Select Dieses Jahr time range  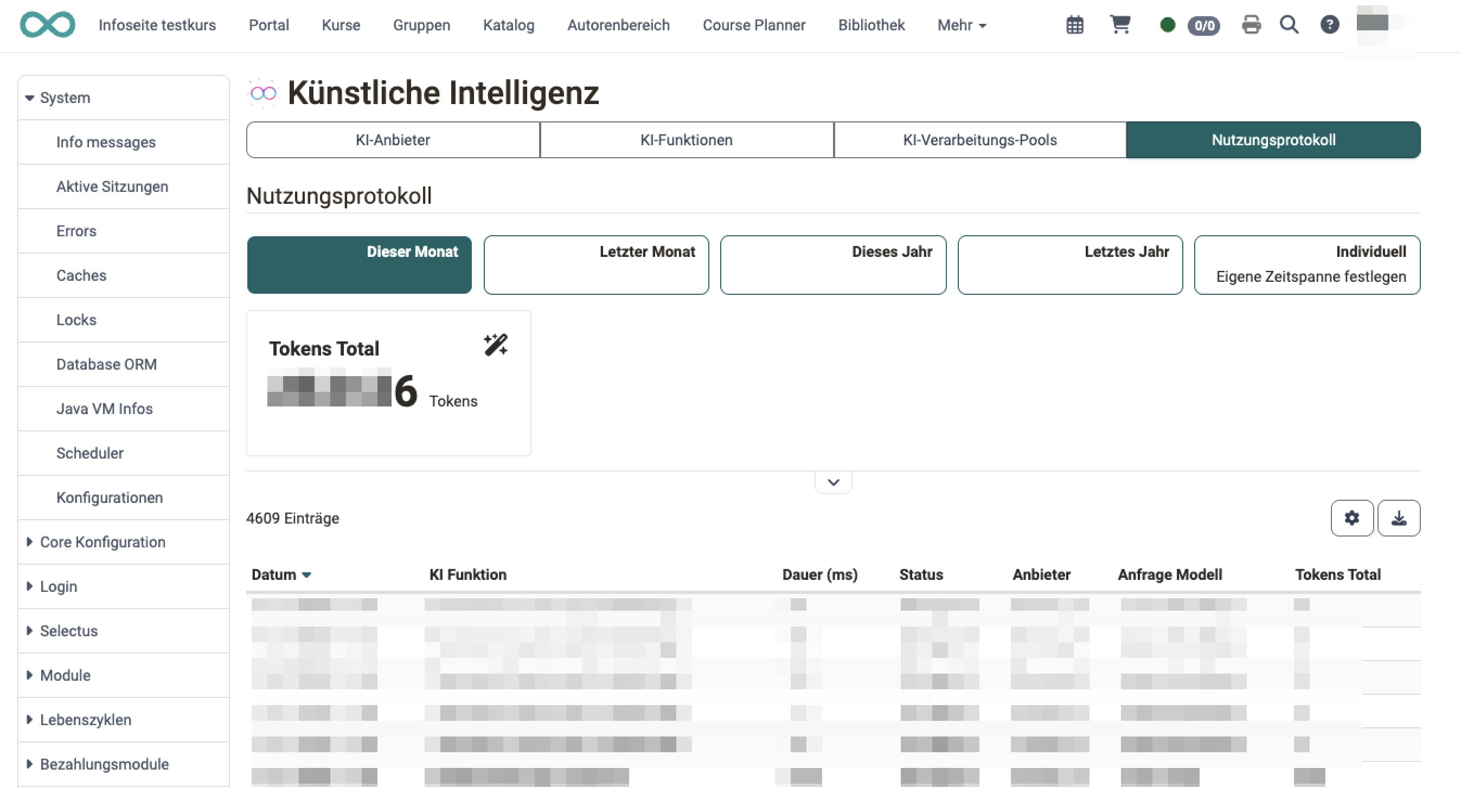[833, 265]
